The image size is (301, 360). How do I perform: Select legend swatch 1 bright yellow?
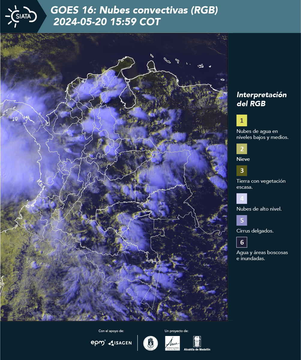pyautogui.click(x=242, y=121)
